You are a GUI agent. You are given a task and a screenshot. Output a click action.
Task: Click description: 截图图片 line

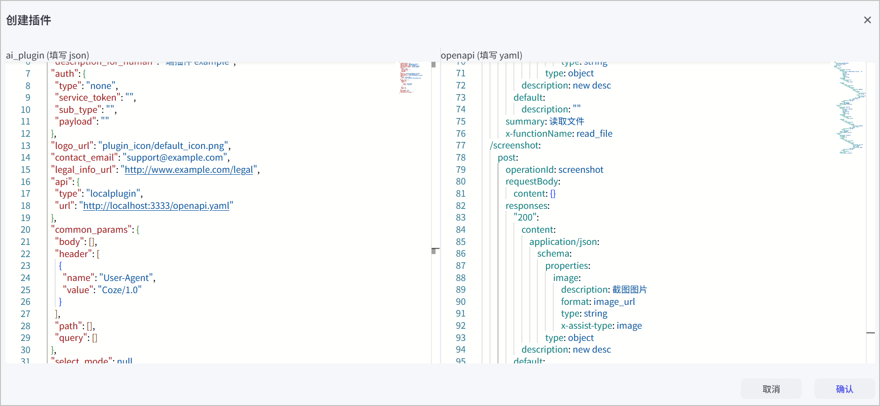coord(604,289)
